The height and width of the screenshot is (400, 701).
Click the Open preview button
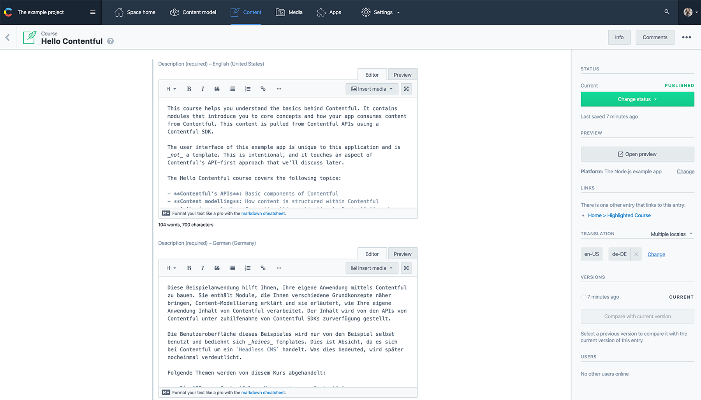pos(637,154)
